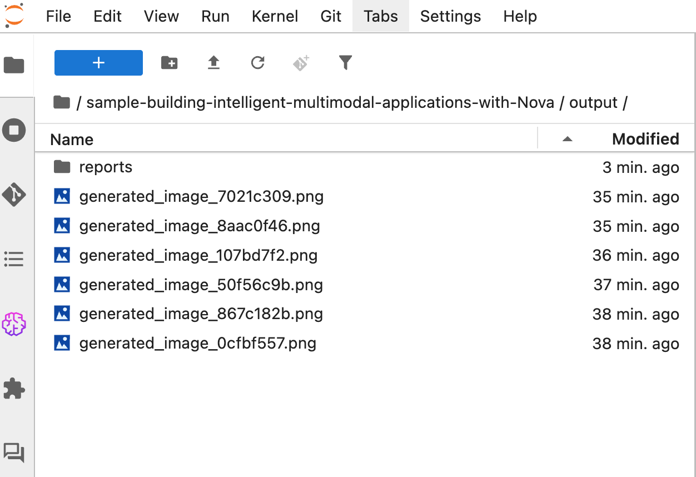Refresh the file browser listing
This screenshot has height=477, width=696.
point(257,63)
